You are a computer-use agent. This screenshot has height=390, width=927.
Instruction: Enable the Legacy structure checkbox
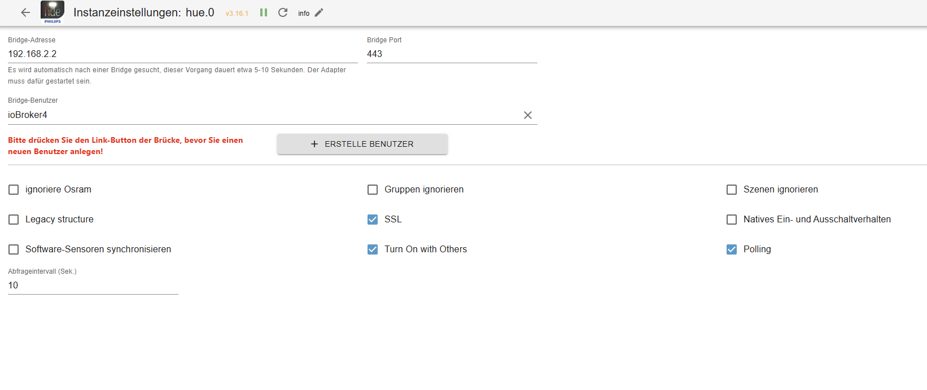[x=14, y=220]
